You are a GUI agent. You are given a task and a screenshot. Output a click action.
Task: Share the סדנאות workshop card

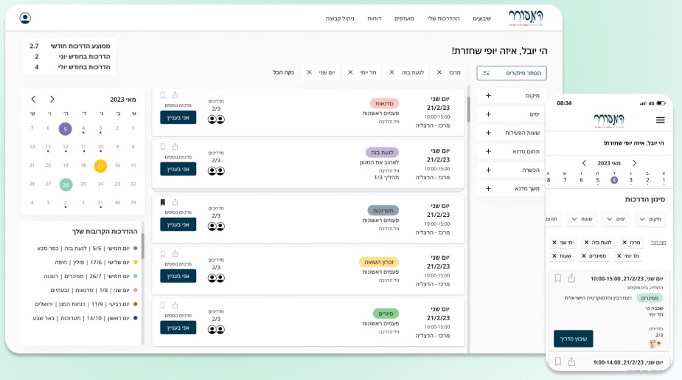[x=175, y=95]
